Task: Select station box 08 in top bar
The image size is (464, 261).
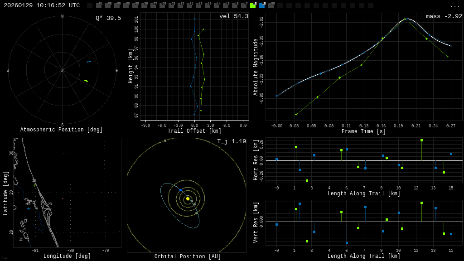Action: (x=162, y=5)
